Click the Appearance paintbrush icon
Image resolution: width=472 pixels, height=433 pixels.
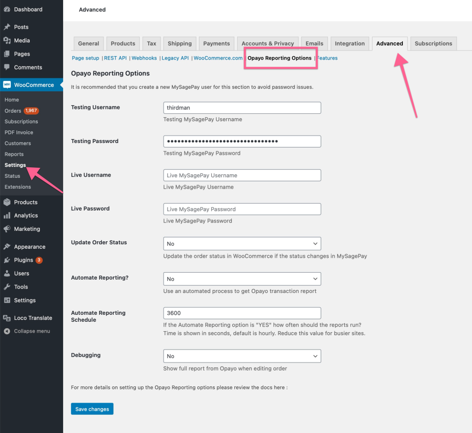pos(7,247)
